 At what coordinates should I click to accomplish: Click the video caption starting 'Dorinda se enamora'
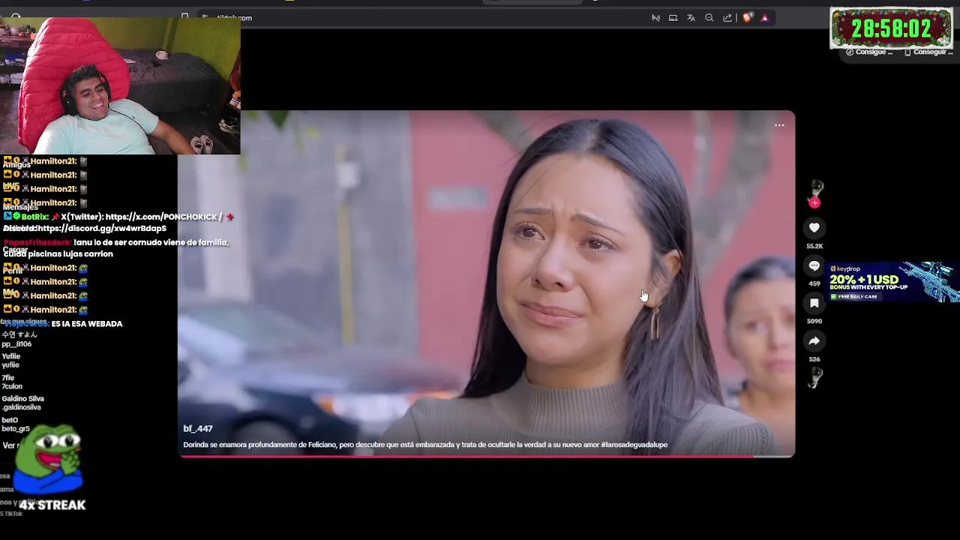pyautogui.click(x=425, y=445)
